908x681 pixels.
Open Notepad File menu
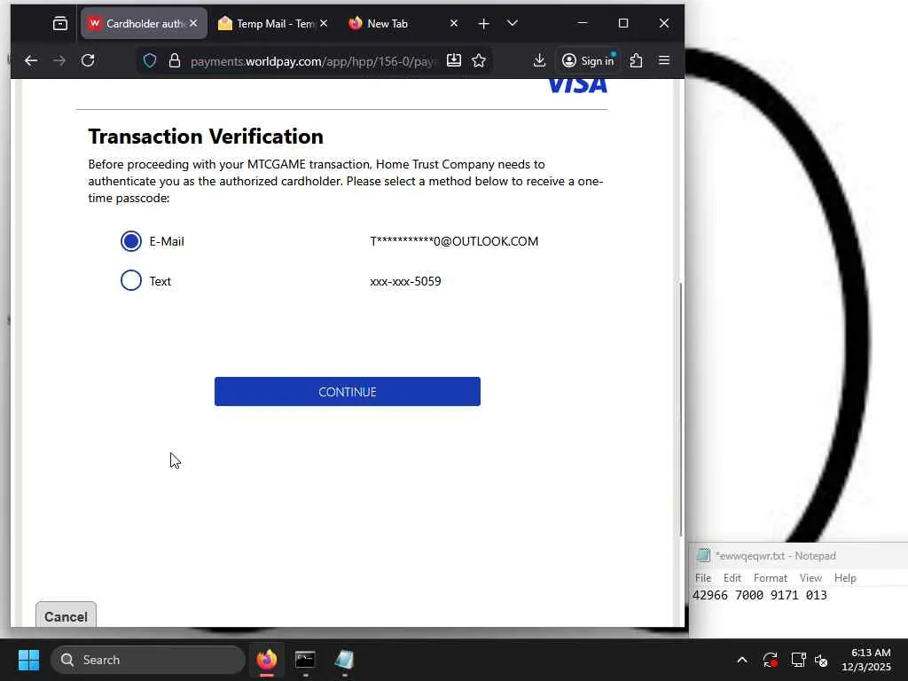[703, 578]
